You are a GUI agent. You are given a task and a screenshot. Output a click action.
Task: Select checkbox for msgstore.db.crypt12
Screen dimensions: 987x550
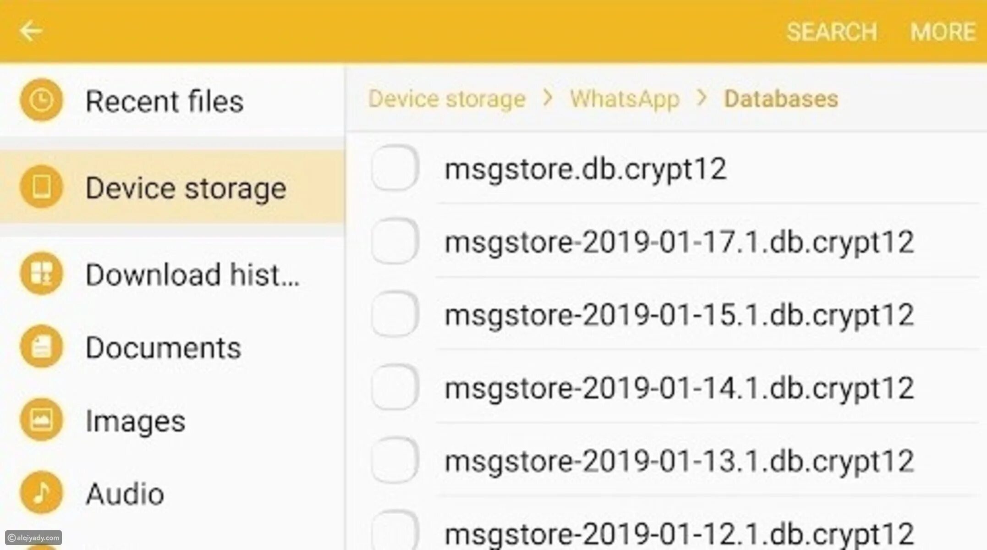coord(395,168)
